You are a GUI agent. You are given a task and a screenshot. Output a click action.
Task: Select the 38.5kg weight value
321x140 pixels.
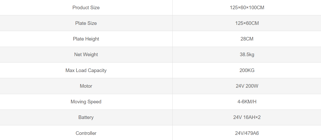247,55
